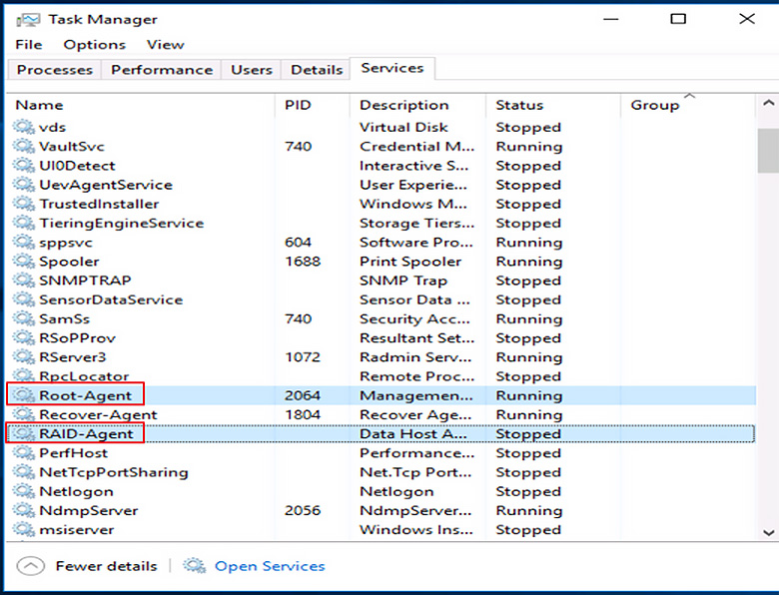Click the scrollbar down arrow
779x595 pixels.
[768, 532]
